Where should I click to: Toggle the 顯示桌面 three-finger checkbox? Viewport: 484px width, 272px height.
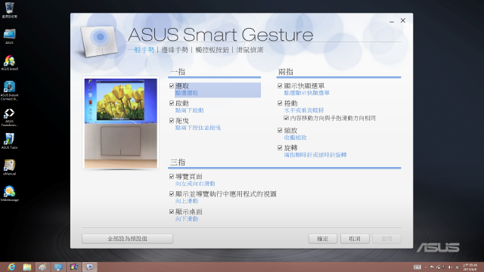point(172,212)
